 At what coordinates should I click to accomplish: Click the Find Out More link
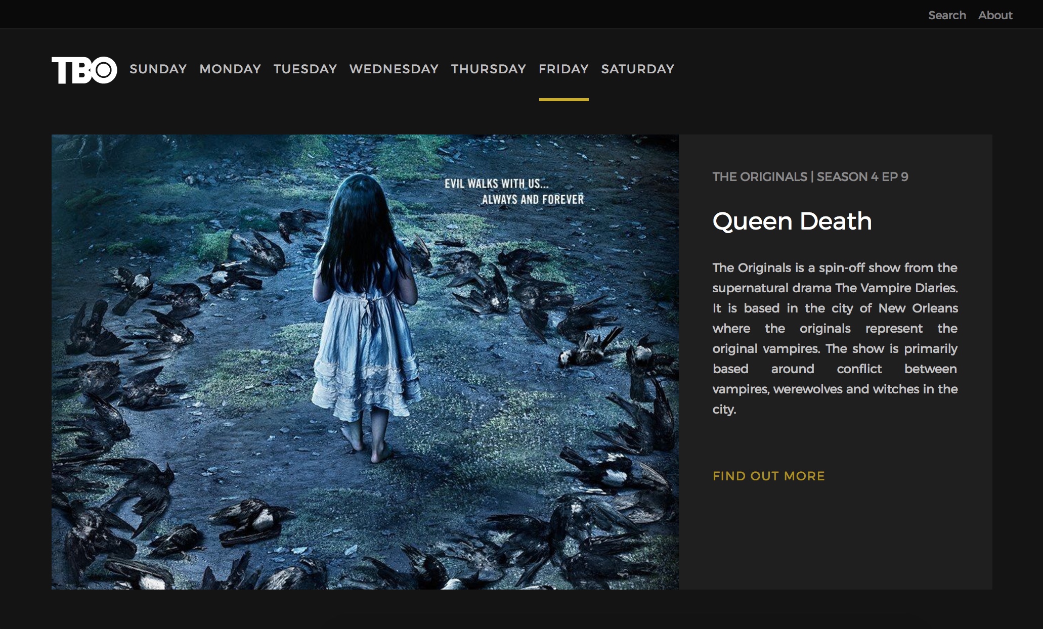pyautogui.click(x=768, y=476)
